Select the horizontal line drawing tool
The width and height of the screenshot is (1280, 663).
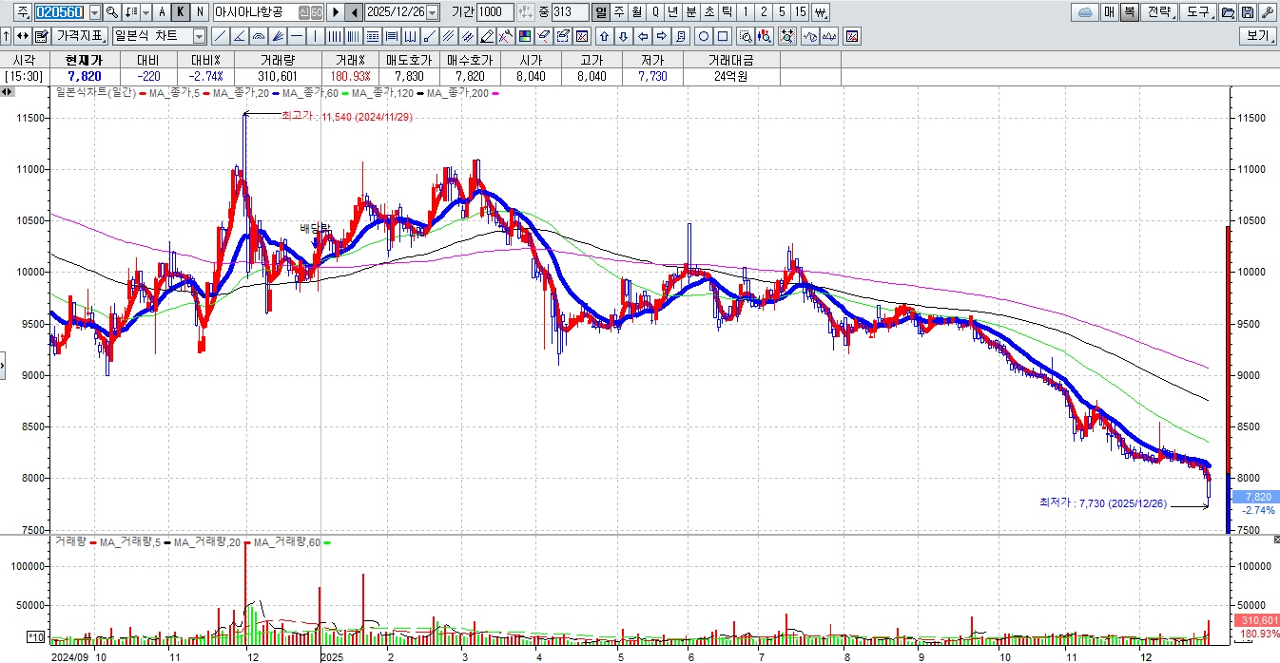coord(297,36)
